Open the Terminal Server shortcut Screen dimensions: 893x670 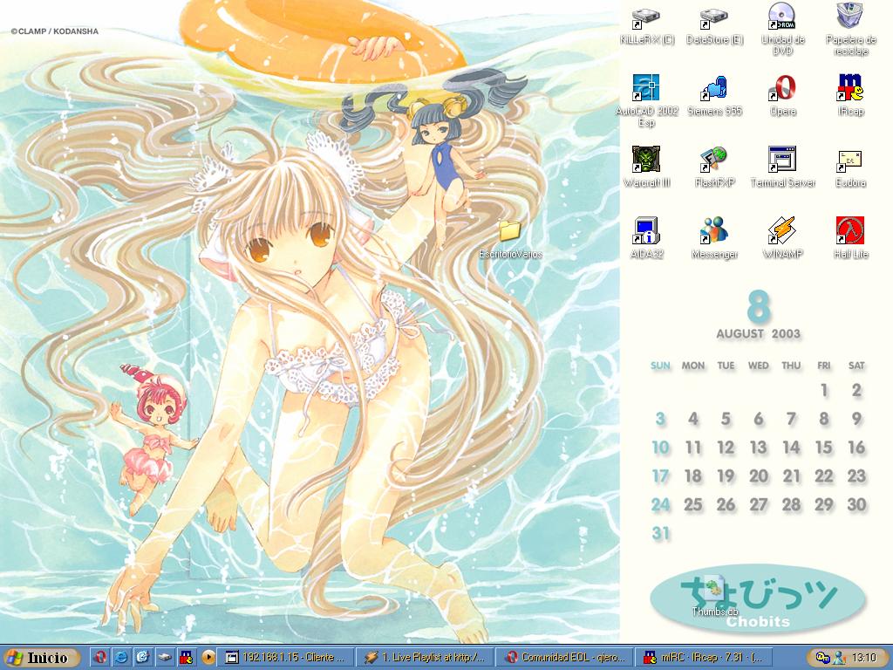tap(782, 167)
